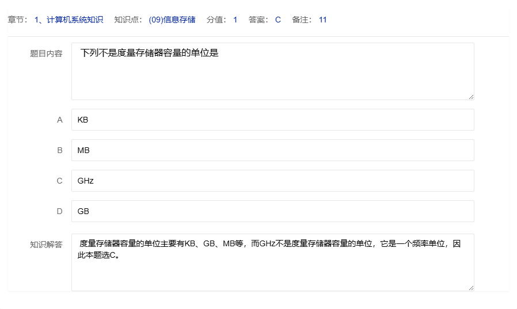Select the option D field with GB

click(x=272, y=211)
